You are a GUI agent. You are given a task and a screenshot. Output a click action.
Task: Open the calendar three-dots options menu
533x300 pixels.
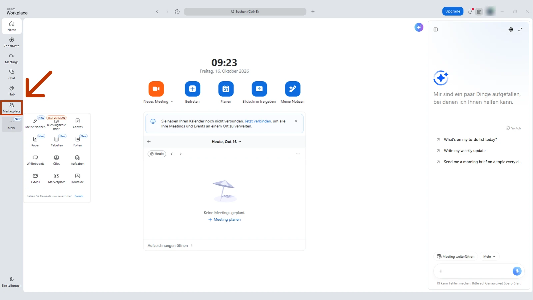(298, 154)
